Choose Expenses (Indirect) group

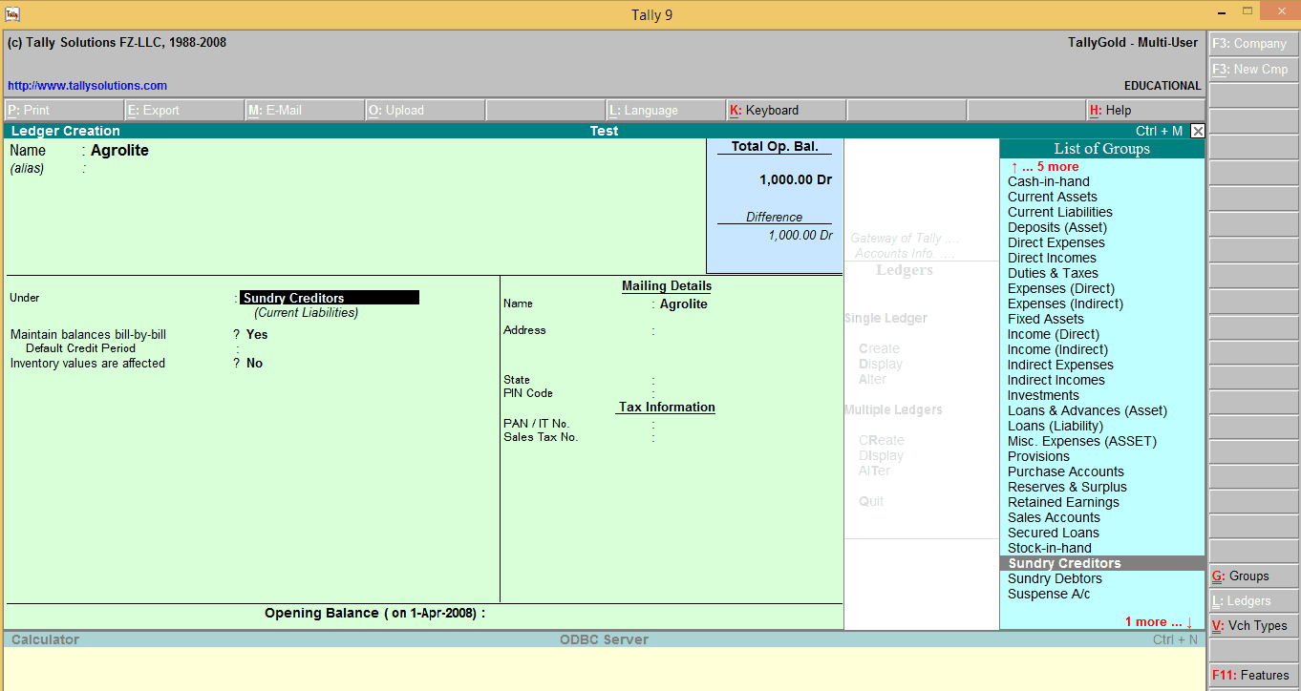(x=1065, y=304)
